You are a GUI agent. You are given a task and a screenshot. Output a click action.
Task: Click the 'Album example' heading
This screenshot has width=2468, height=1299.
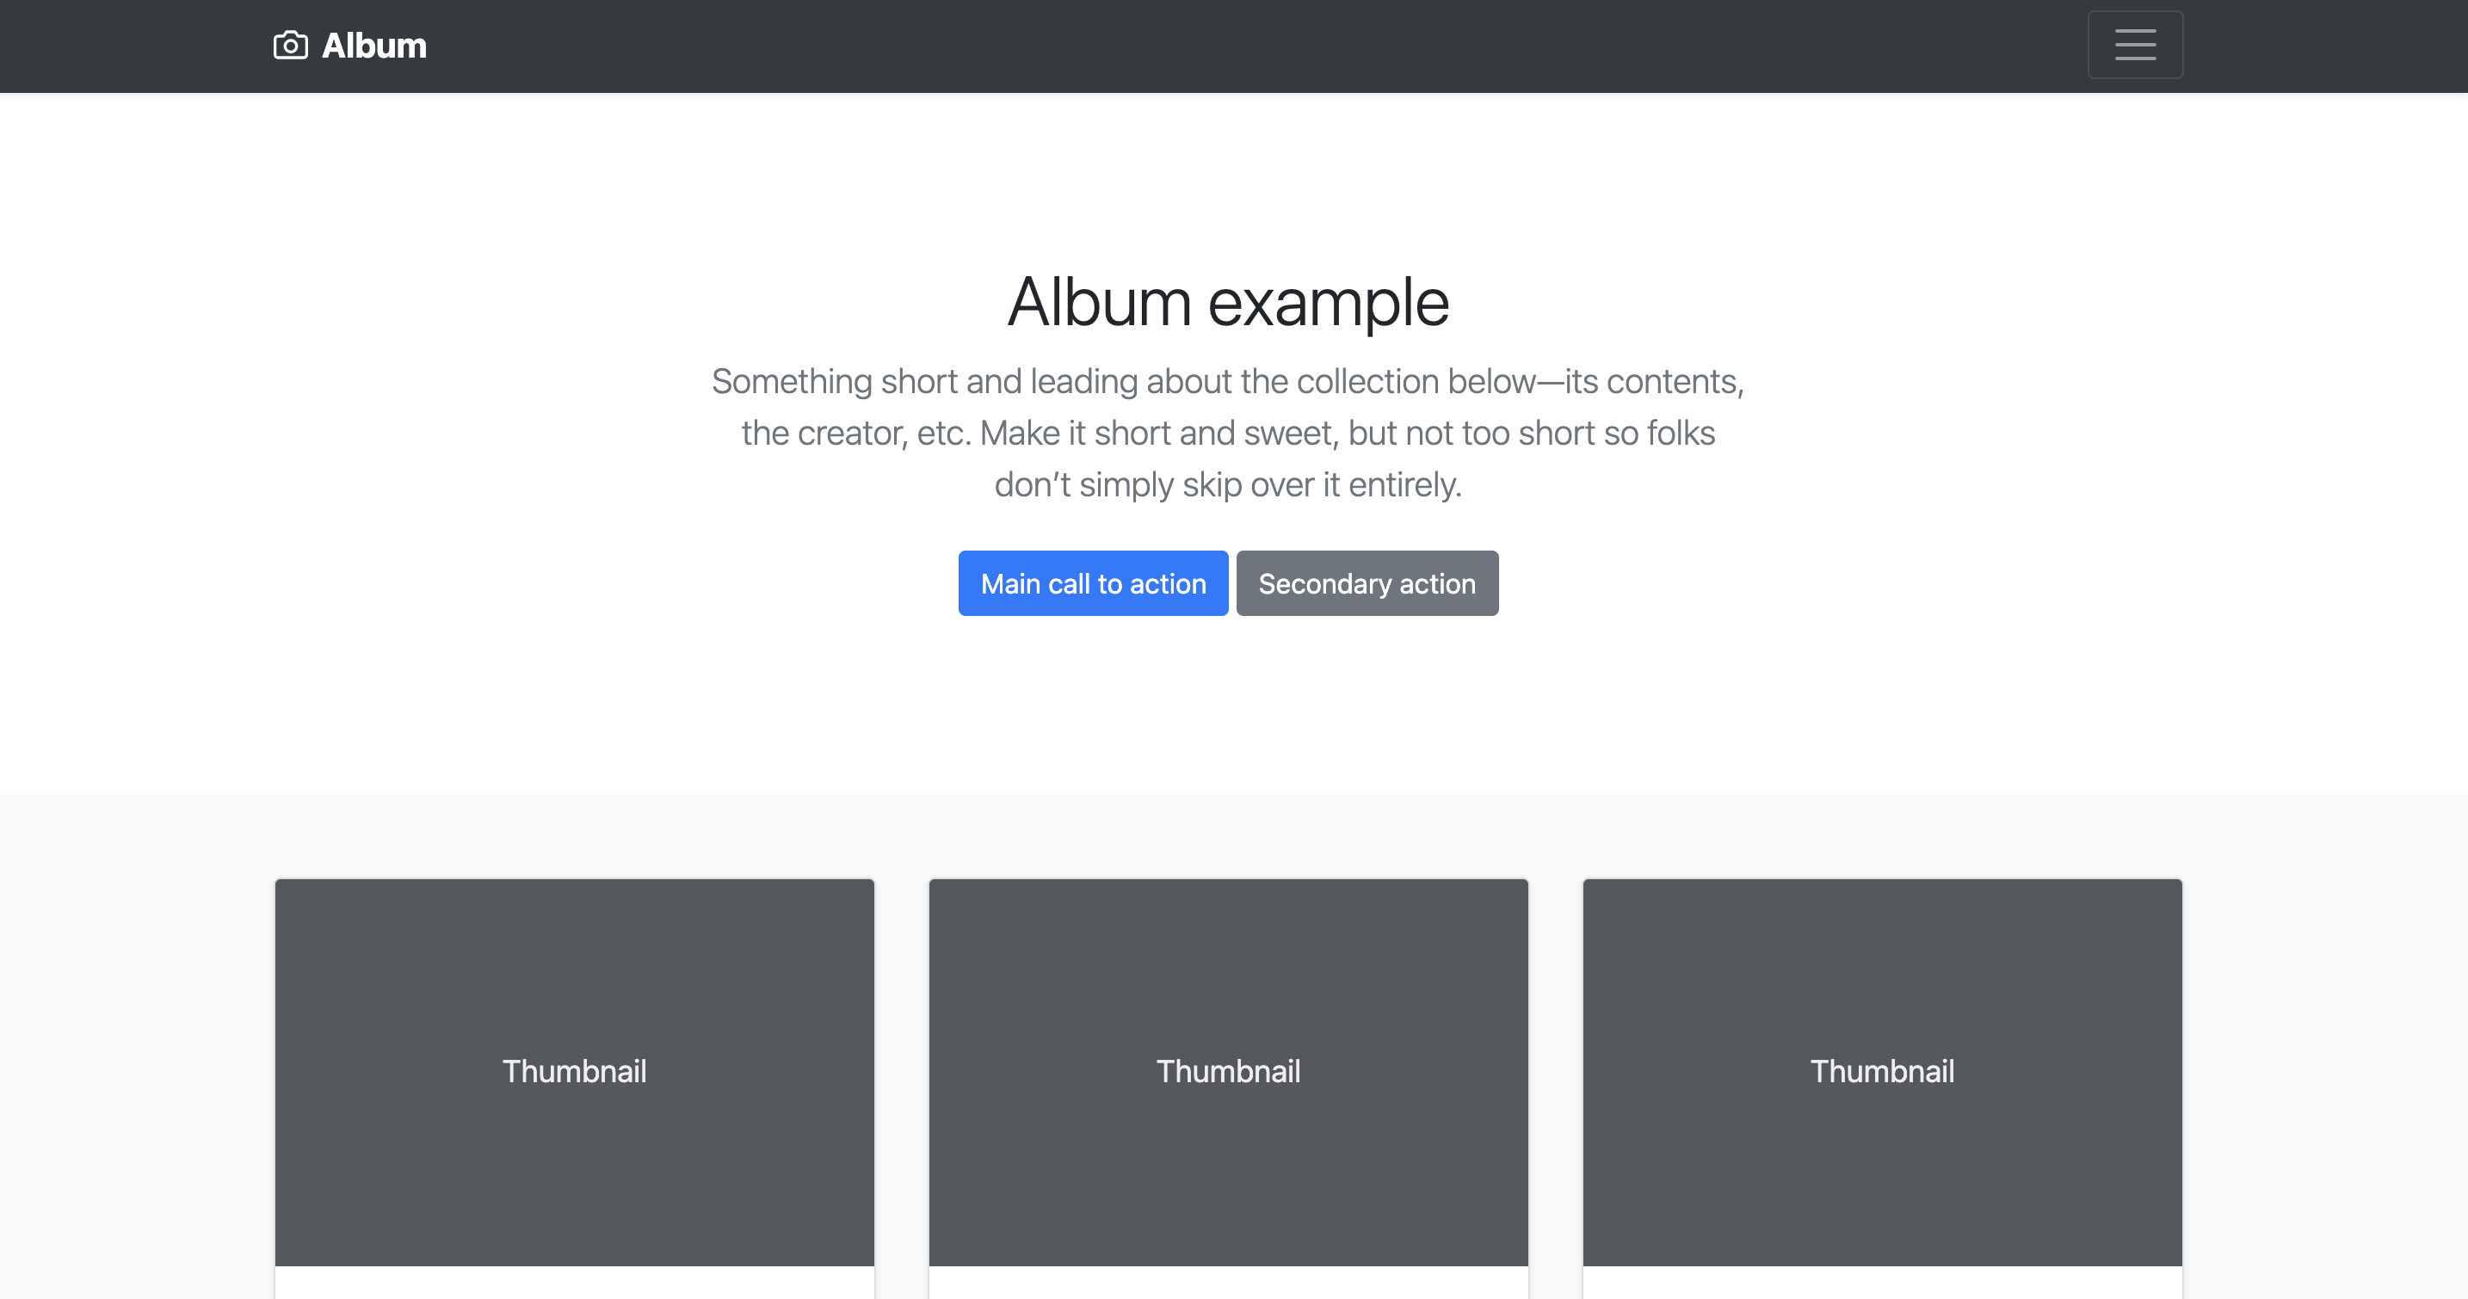[x=1227, y=302]
